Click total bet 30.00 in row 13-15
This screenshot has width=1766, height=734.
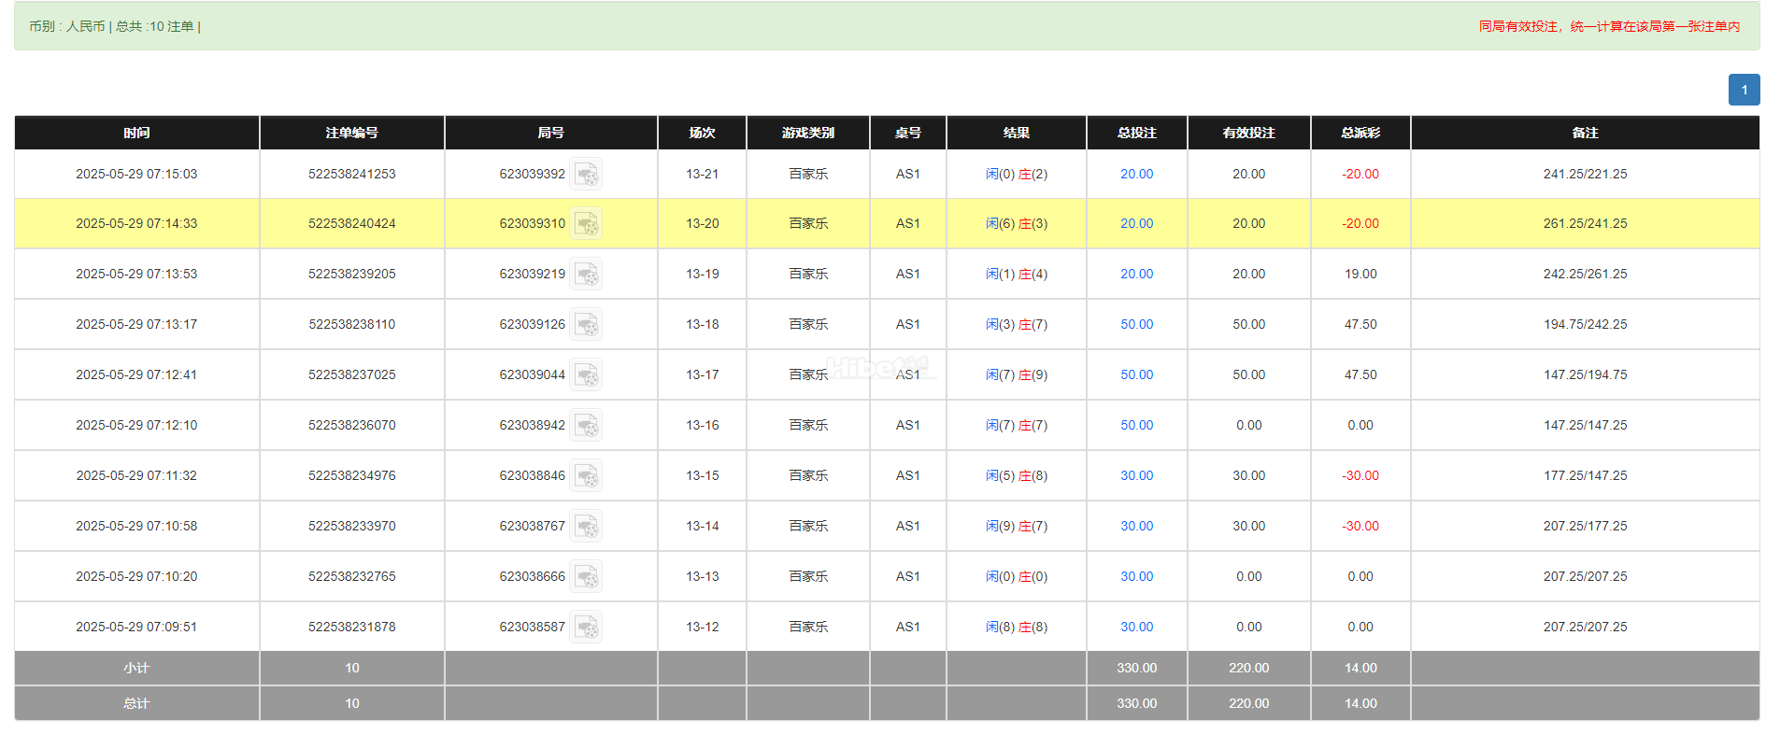pos(1136,476)
